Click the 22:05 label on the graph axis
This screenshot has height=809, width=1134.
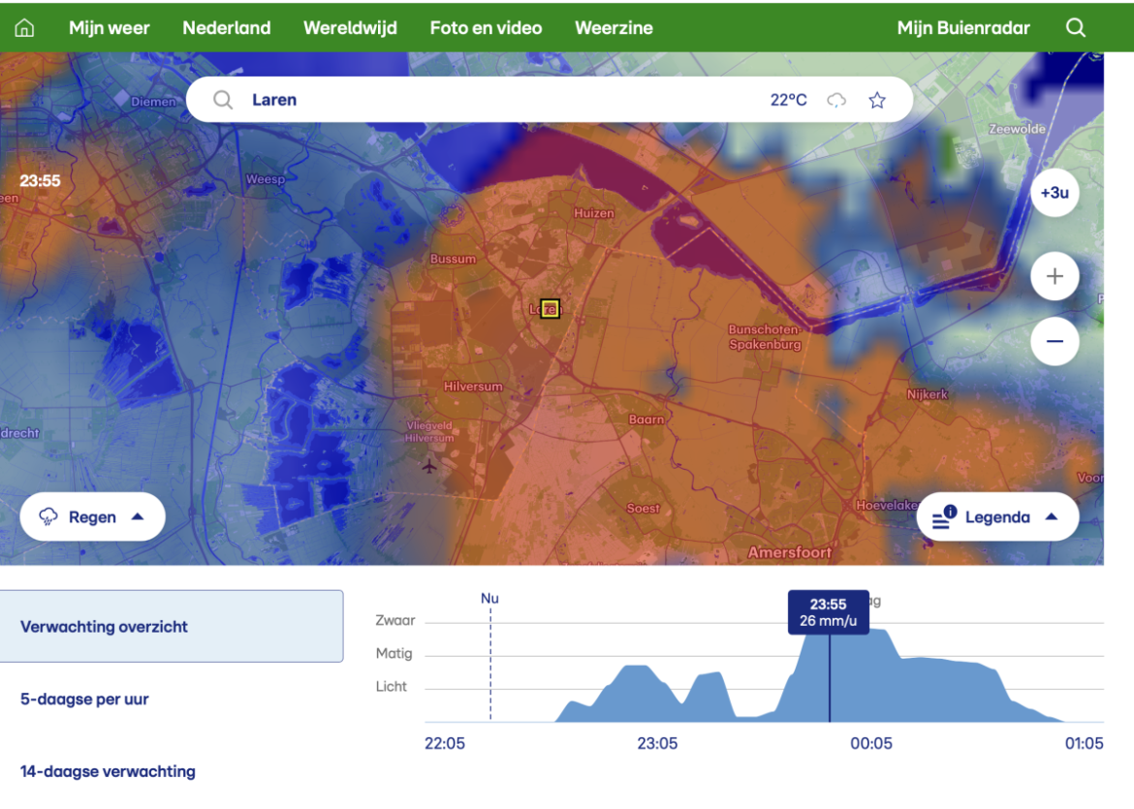445,743
